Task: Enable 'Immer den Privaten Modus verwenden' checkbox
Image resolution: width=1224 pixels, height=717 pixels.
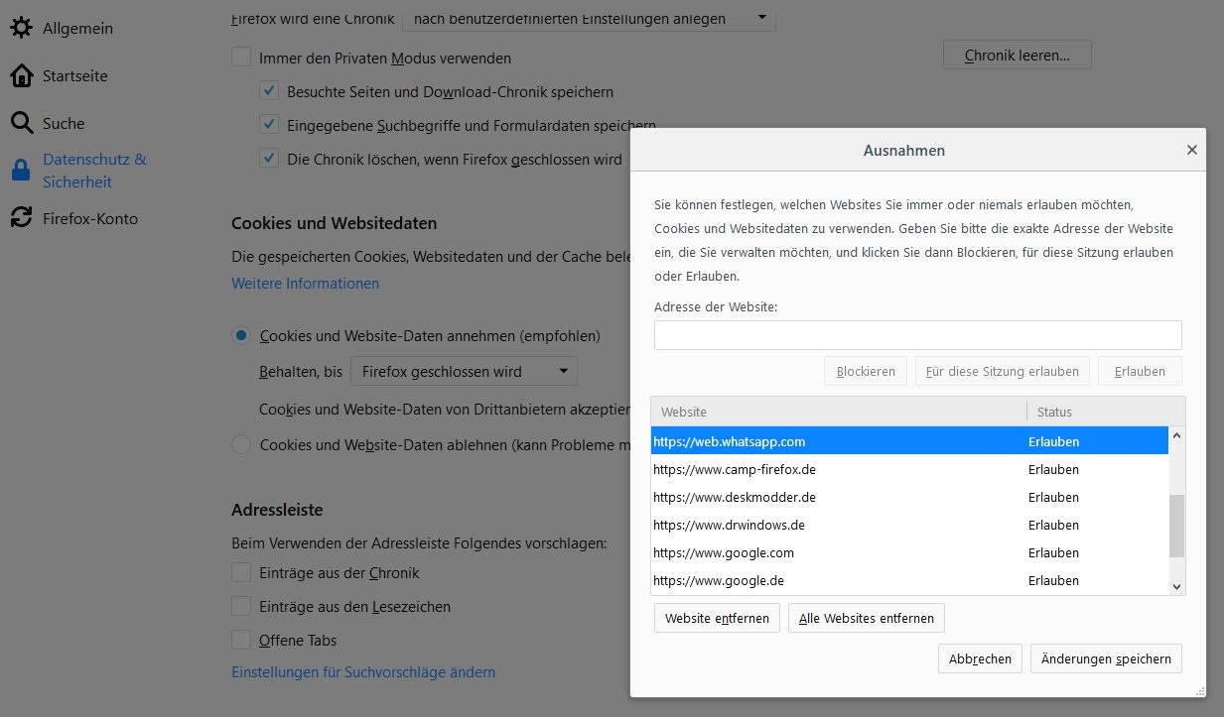Action: (241, 58)
